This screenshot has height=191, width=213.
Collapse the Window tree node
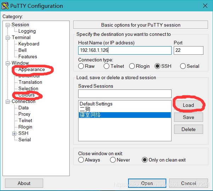pyautogui.click(x=8, y=63)
